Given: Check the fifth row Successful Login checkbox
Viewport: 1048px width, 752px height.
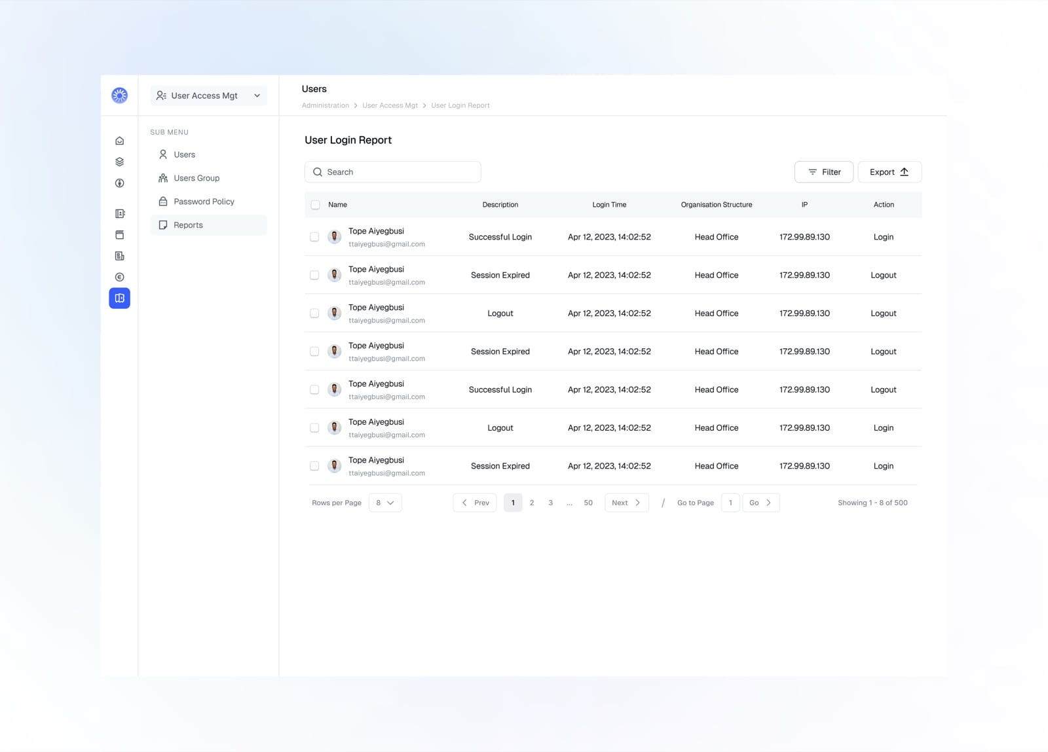Looking at the screenshot, I should (x=314, y=389).
